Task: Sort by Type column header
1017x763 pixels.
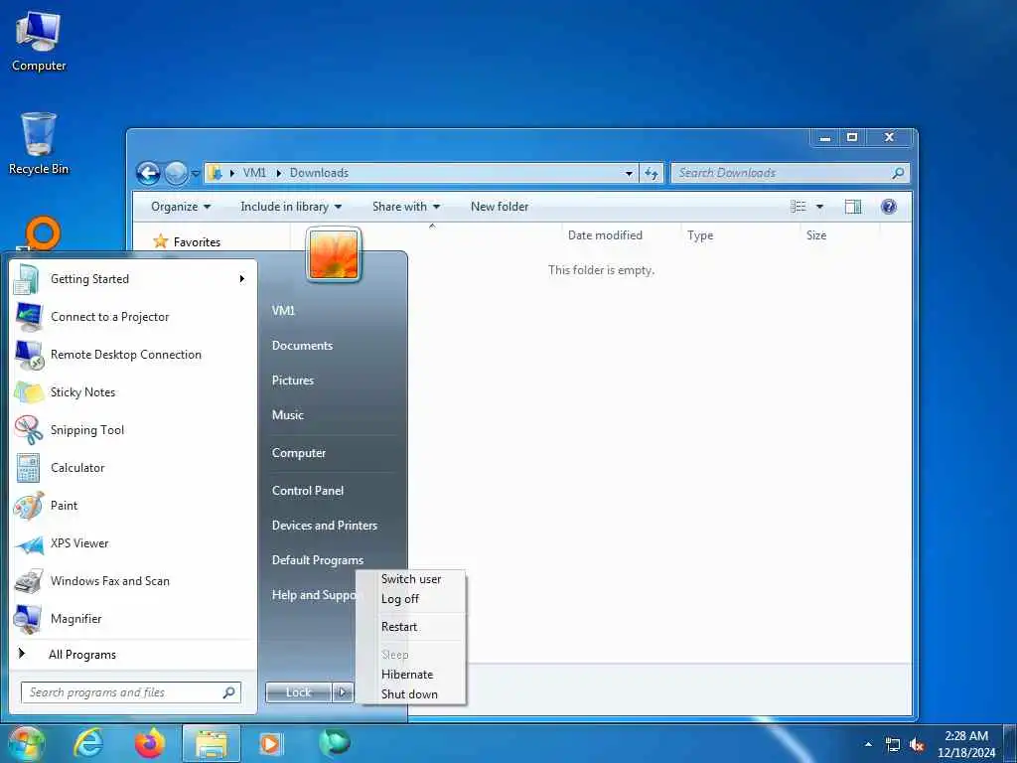Action: coord(700,235)
